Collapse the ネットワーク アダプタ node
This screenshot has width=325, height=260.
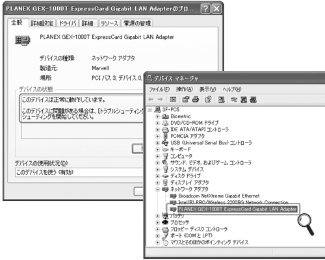click(x=157, y=189)
